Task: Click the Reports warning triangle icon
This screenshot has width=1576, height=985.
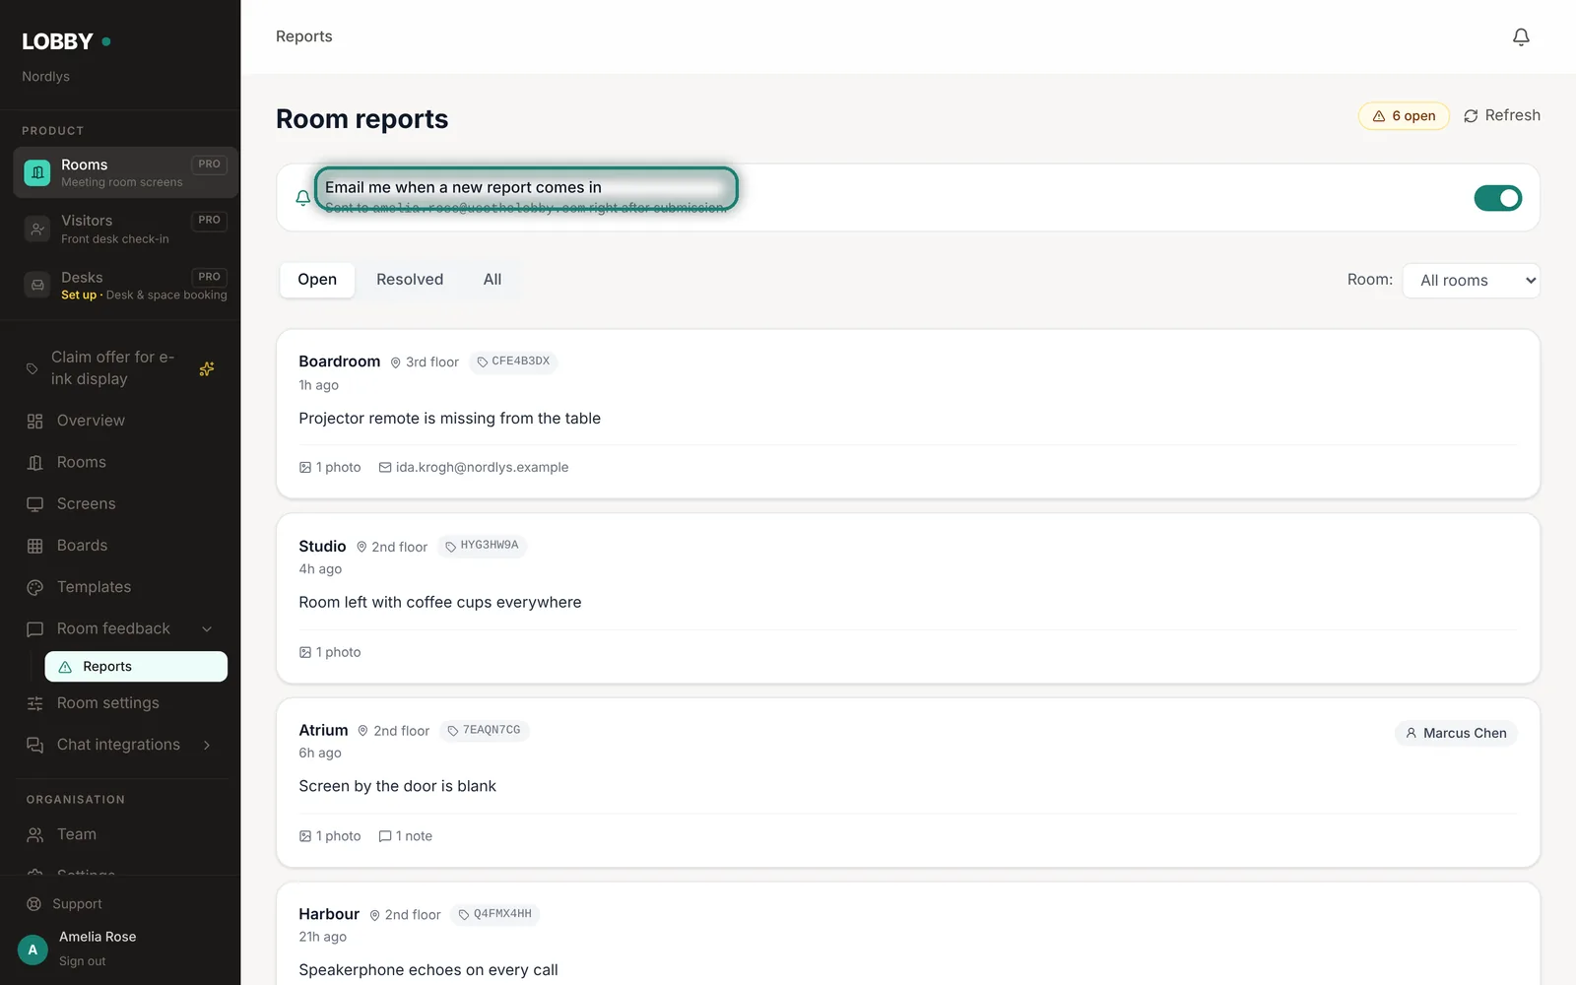Action: click(x=65, y=667)
